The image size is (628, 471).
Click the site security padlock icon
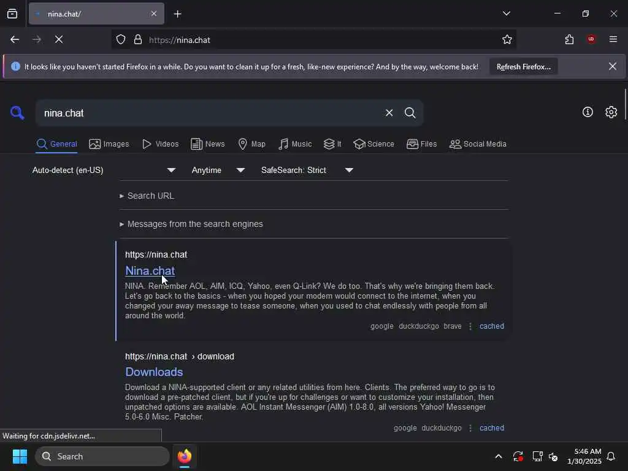click(138, 40)
